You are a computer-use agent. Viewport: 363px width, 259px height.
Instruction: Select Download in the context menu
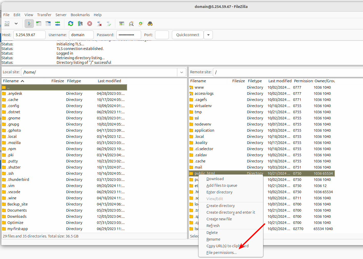click(231, 179)
